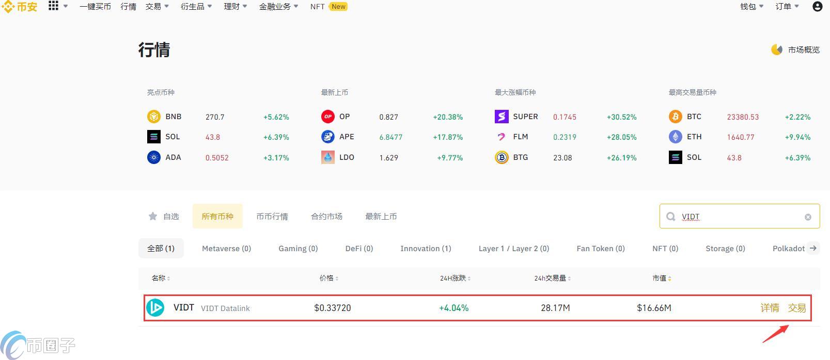
Task: Expand the 理财 menu dropdown
Action: (245, 6)
